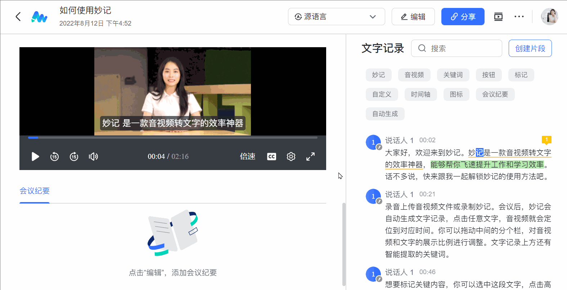Image resolution: width=567 pixels, height=290 pixels.
Task: Mute the video volume
Action: pyautogui.click(x=93, y=156)
